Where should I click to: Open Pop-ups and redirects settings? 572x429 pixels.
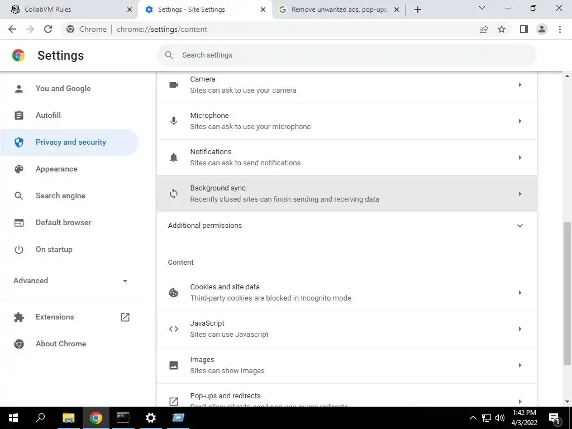pos(347,396)
